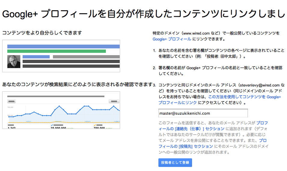Click the 25,000,000 figure under the chart

click(x=58, y=128)
